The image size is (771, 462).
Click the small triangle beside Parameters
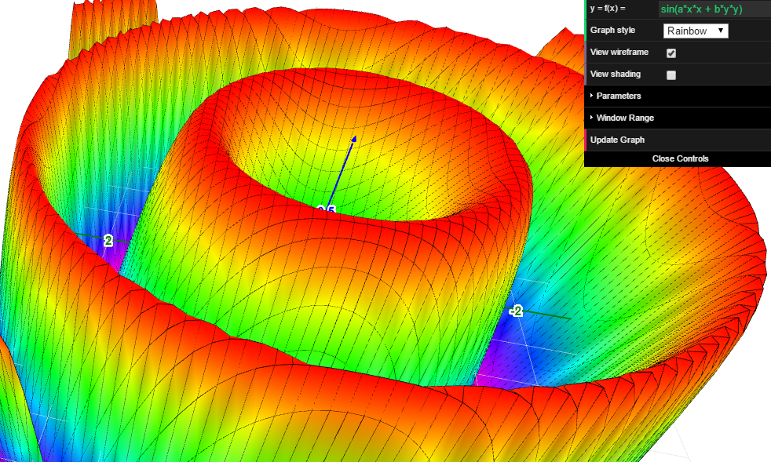[592, 96]
